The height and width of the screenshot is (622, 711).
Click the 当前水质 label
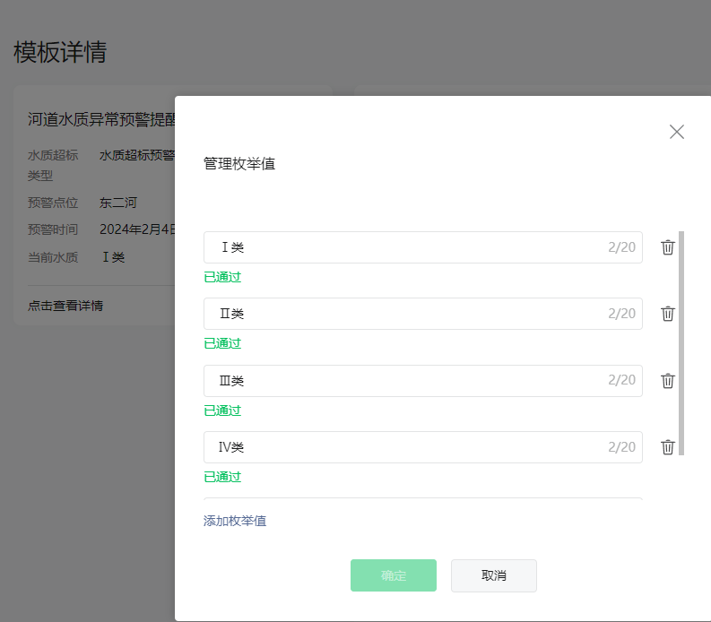pyautogui.click(x=53, y=257)
